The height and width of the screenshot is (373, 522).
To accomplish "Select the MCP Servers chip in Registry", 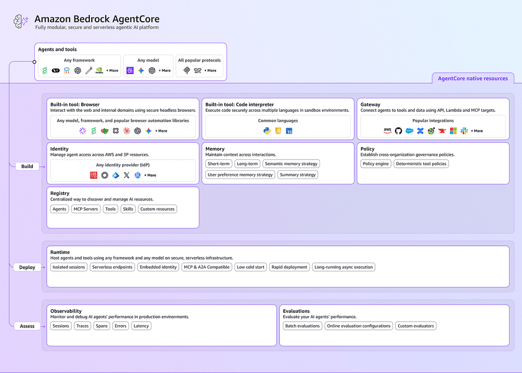I will [86, 209].
